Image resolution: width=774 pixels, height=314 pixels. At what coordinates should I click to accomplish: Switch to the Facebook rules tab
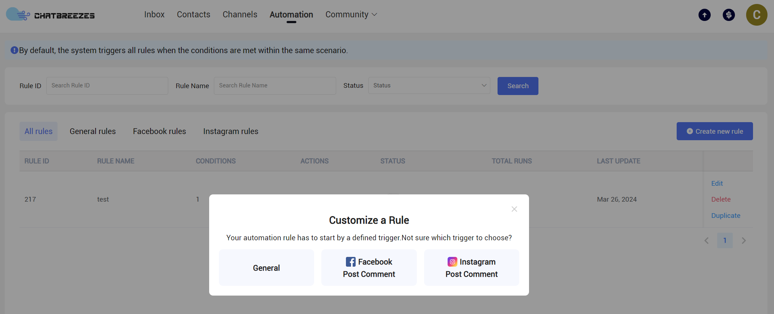pos(160,132)
